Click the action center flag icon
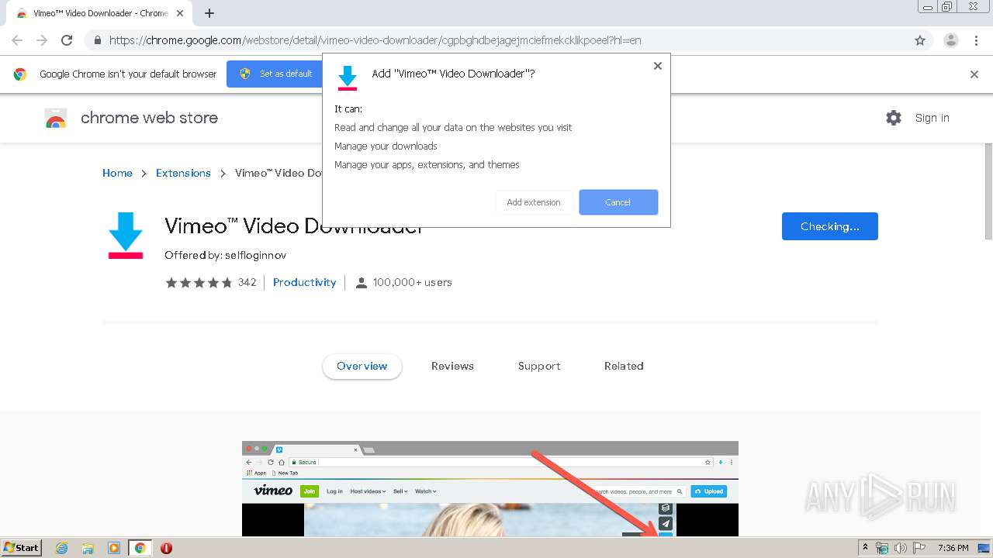 tap(919, 548)
